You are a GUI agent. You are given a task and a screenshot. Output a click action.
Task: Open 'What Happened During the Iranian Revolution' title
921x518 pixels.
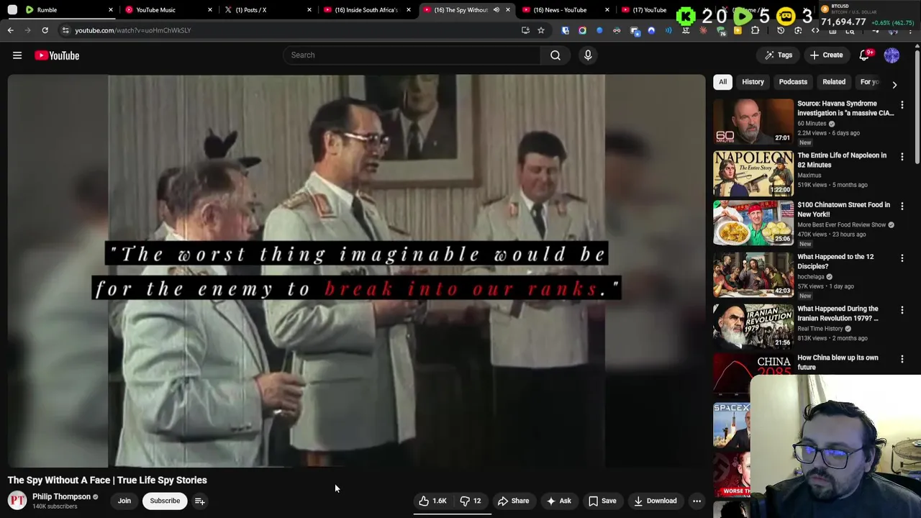point(838,313)
